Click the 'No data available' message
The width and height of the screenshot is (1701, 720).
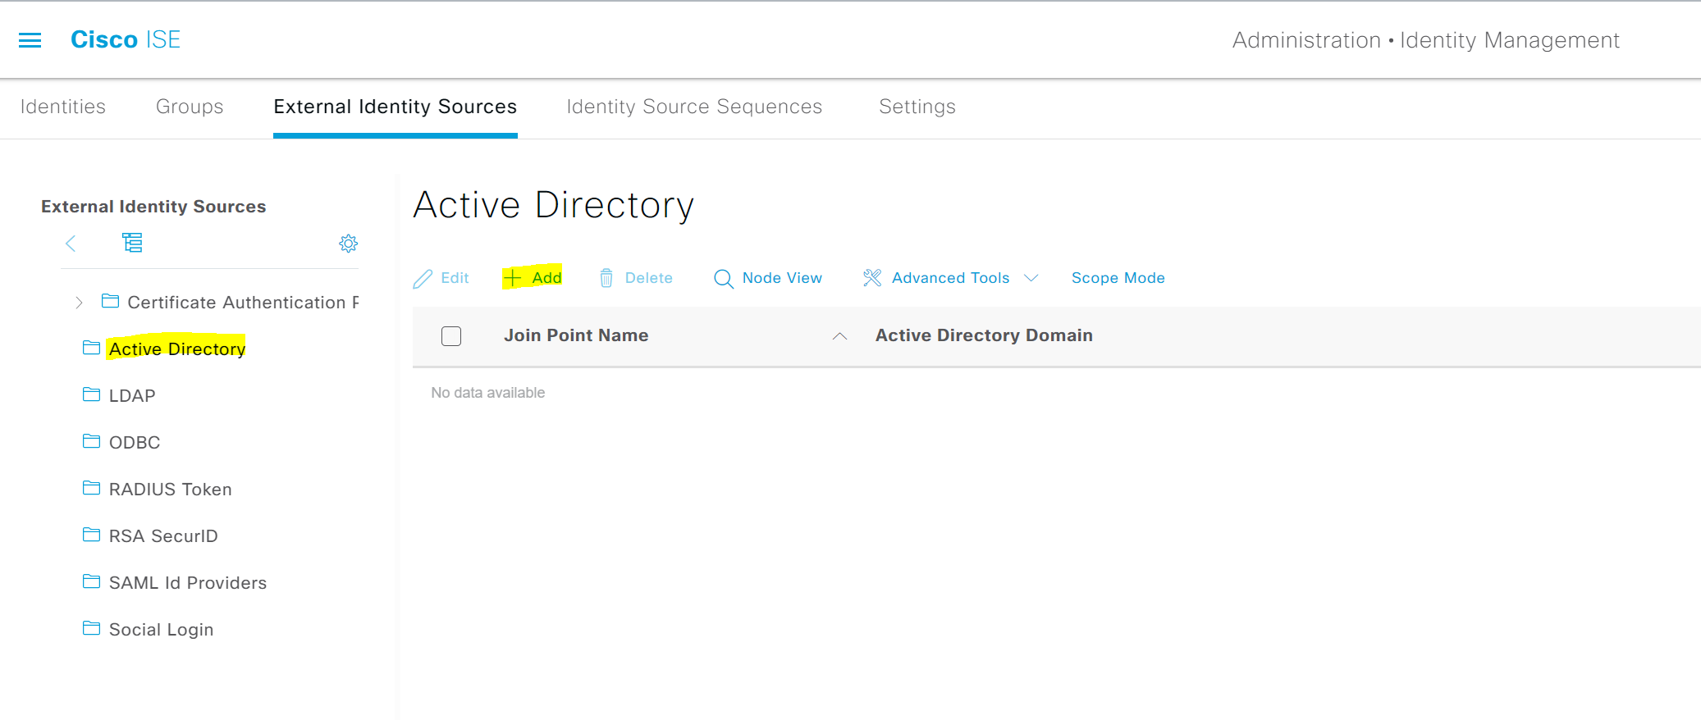coord(488,393)
